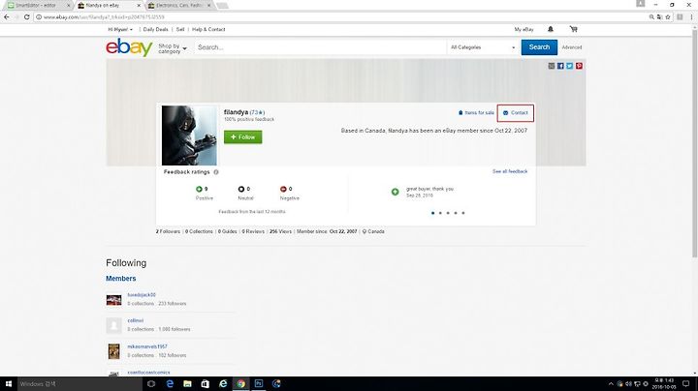
Task: Expand the Hi Hywel account menu
Action: (x=120, y=29)
